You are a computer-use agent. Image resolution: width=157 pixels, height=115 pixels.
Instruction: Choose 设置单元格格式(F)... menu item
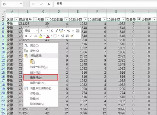pyautogui.click(x=41, y=88)
